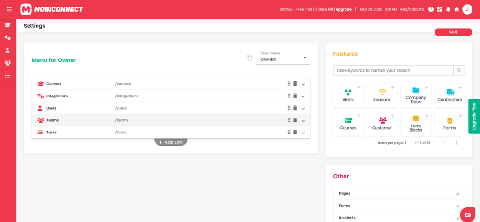Click the /courses path text

coord(123,84)
